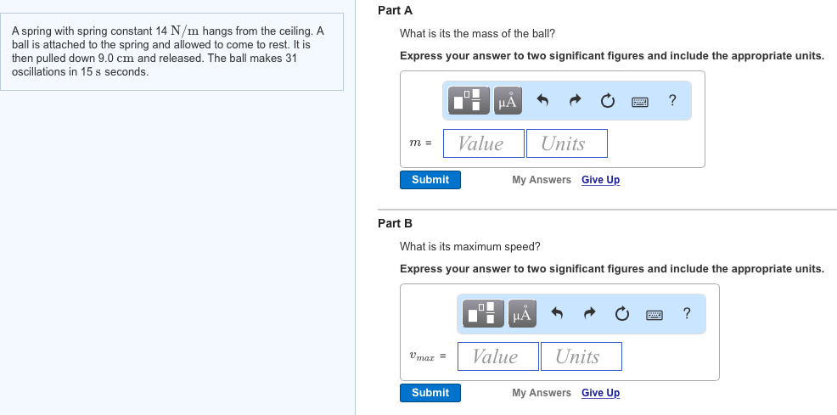Image resolution: width=837 pixels, height=415 pixels.
Task: Click Give Up link for Part A
Action: coord(600,180)
